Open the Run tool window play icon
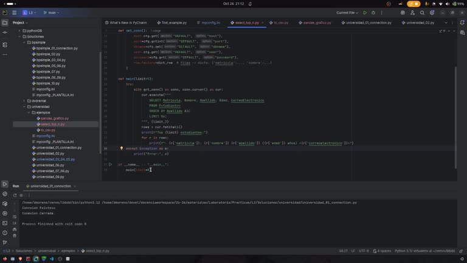The width and height of the screenshot is (467, 263). pos(5,184)
